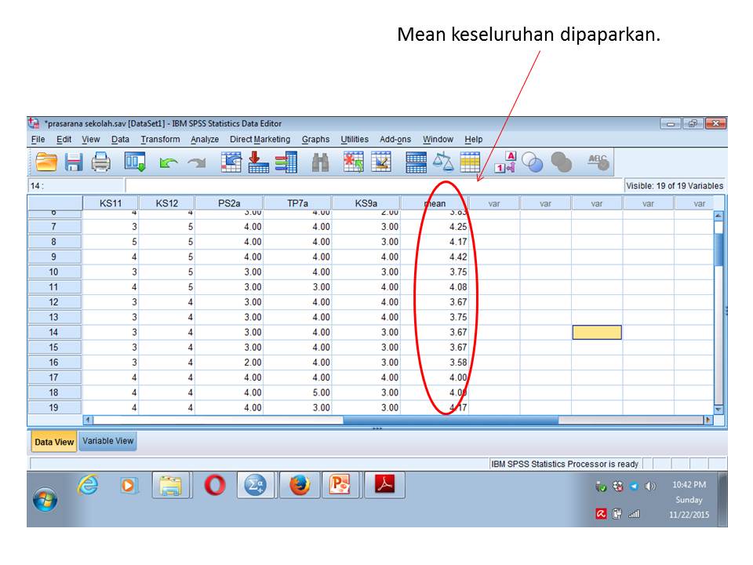Open a data document via folder icon
This screenshot has width=753, height=565.
[46, 162]
